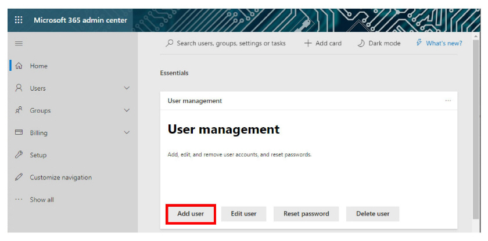Collapse the navigation hamburger menu
The width and height of the screenshot is (488, 241).
pyautogui.click(x=19, y=43)
